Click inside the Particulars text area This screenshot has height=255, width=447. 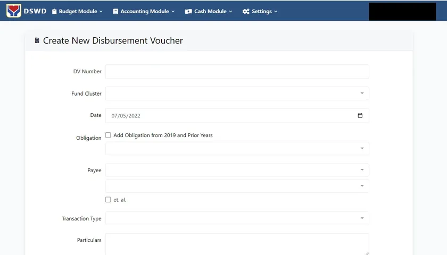[x=237, y=244]
